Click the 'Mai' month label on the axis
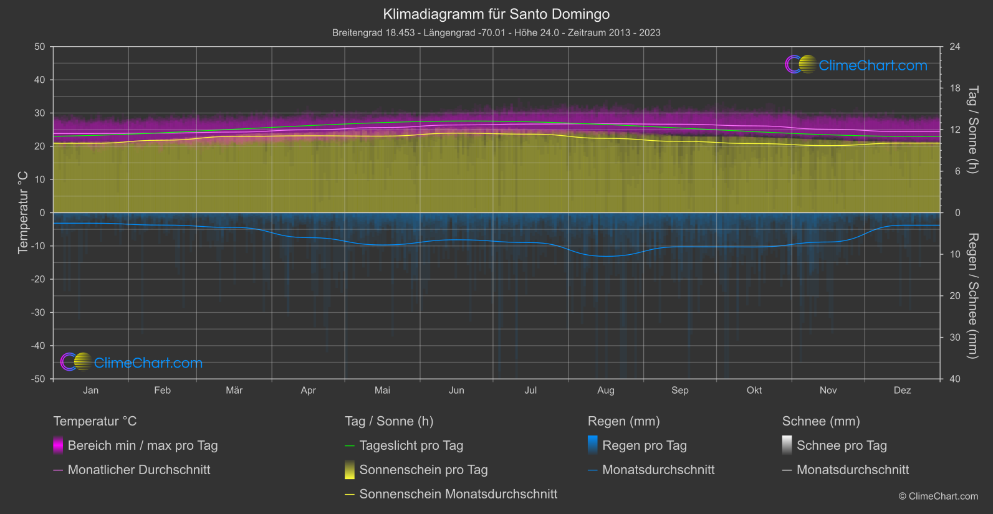 382,390
